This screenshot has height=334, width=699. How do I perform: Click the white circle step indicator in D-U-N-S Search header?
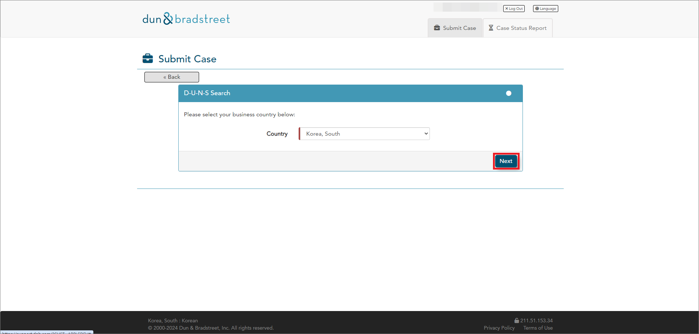point(509,93)
